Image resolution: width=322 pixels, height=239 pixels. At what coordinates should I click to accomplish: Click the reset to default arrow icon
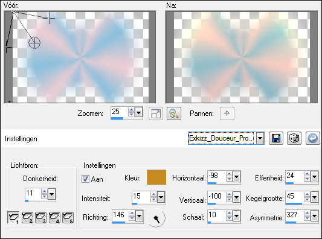click(x=313, y=138)
